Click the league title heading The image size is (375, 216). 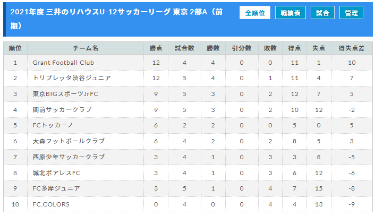(116, 19)
